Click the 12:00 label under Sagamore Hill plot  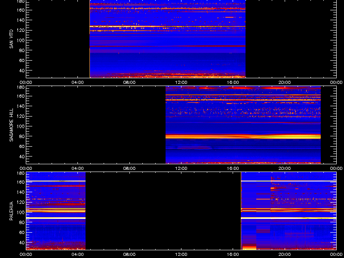pos(181,169)
